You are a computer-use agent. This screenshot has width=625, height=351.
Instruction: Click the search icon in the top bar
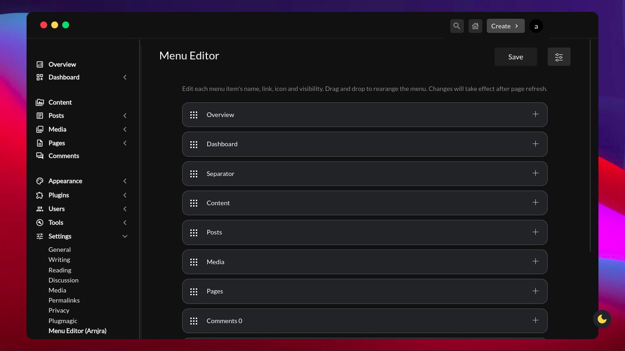click(x=457, y=26)
